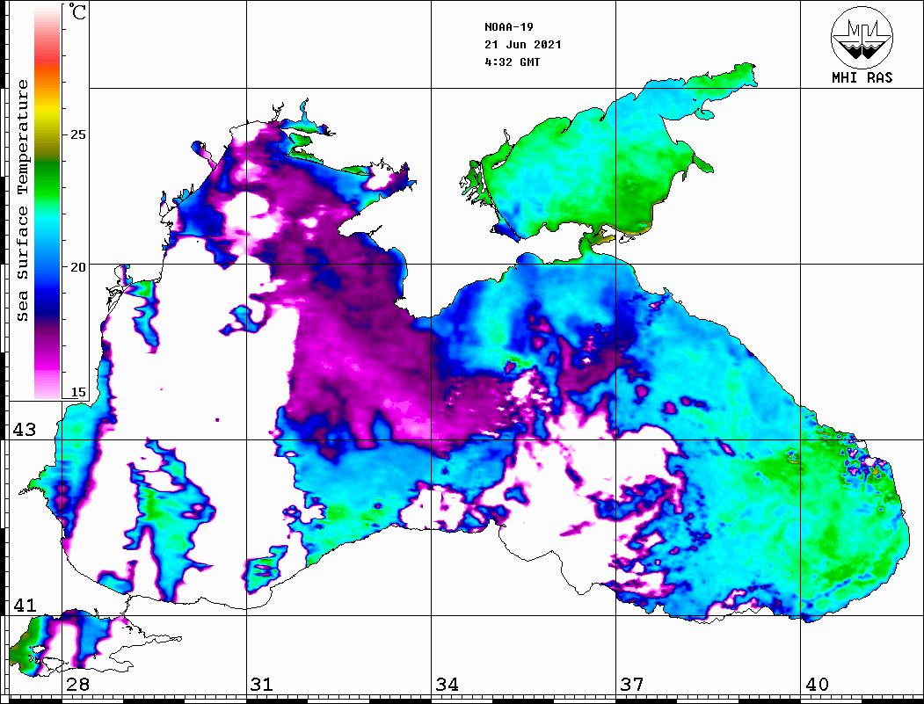Click the °C unit label

coord(77,11)
